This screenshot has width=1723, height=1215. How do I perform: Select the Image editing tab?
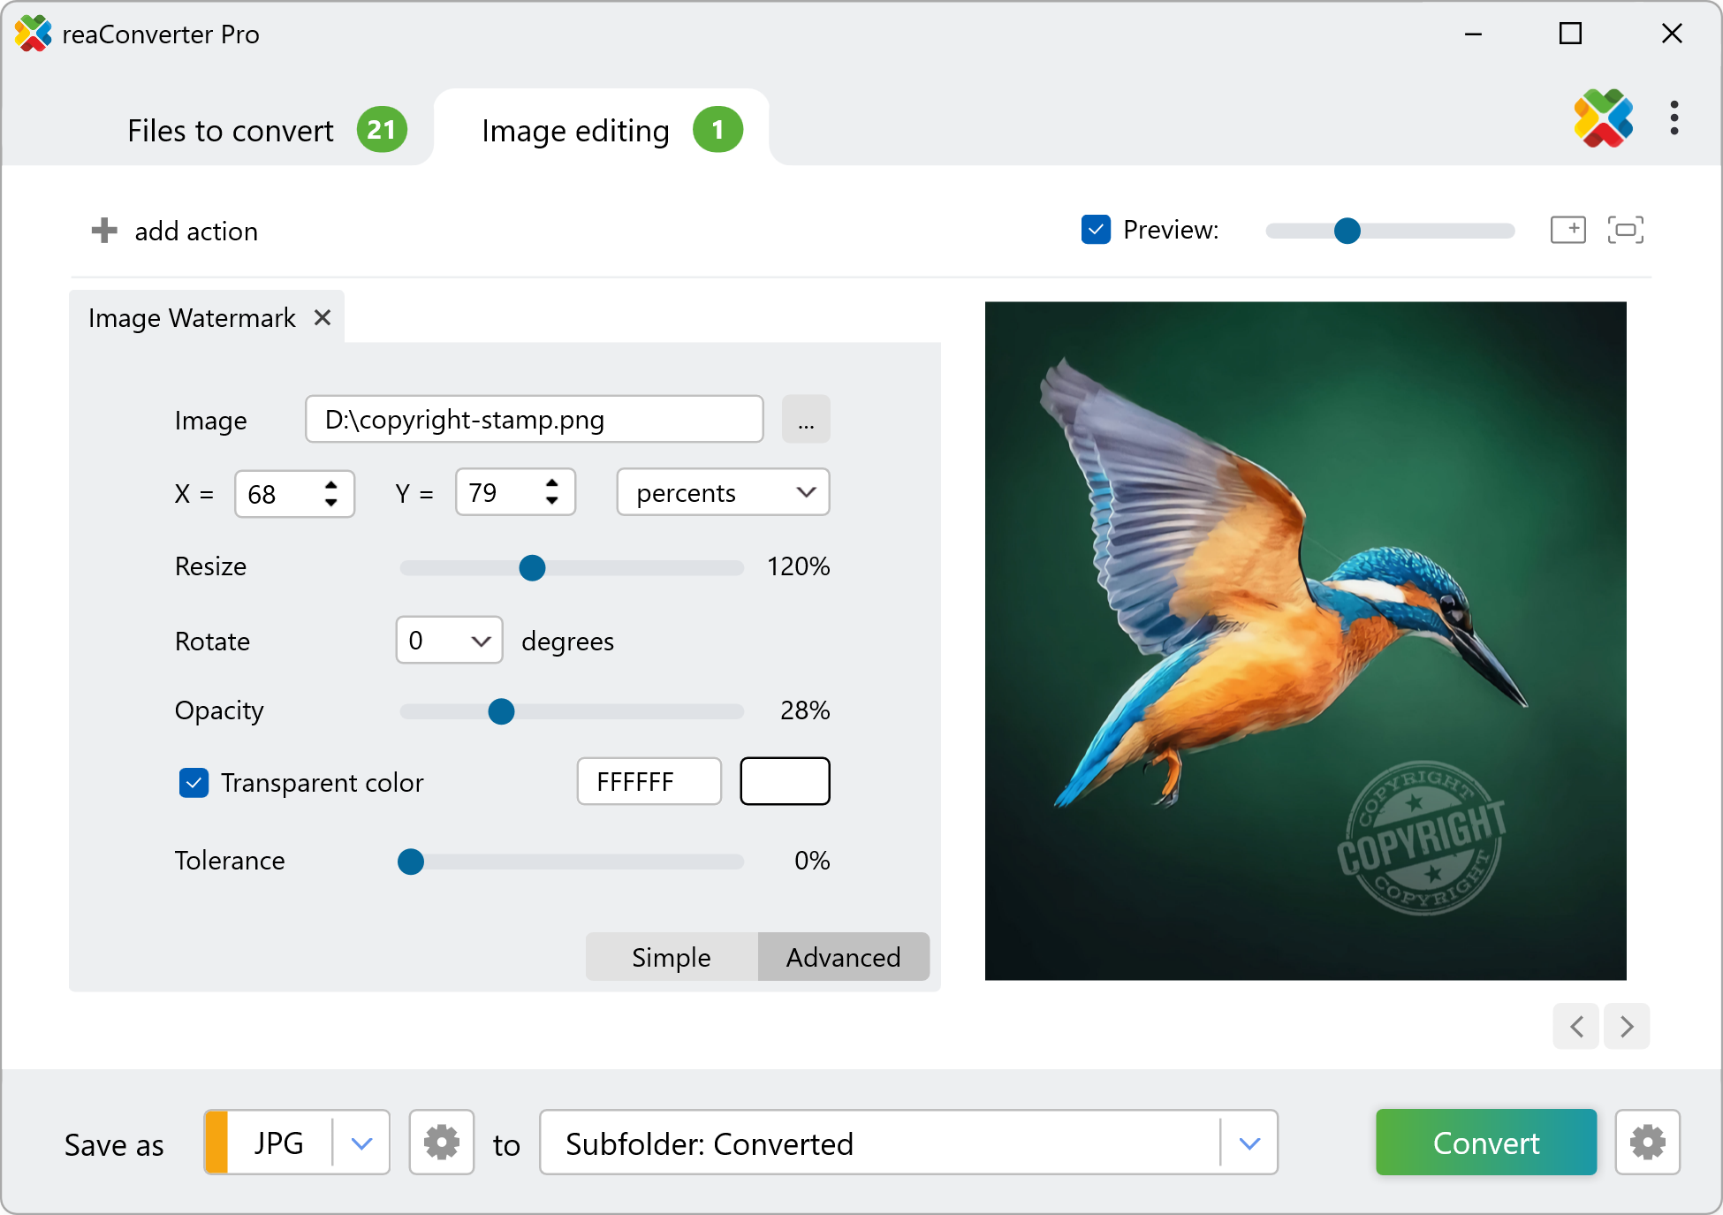pos(575,130)
